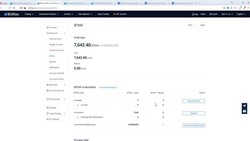This screenshot has height=141, width=250.
Task: Open My Asset from the top navigation
Action: click(x=213, y=14)
